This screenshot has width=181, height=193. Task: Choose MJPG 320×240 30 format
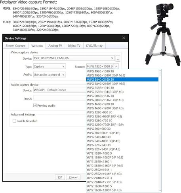[x=122, y=145]
